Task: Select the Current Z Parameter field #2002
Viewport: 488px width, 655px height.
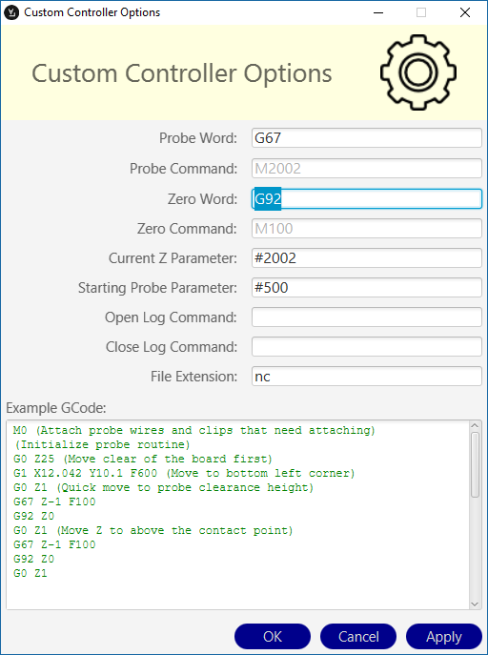Action: click(367, 258)
